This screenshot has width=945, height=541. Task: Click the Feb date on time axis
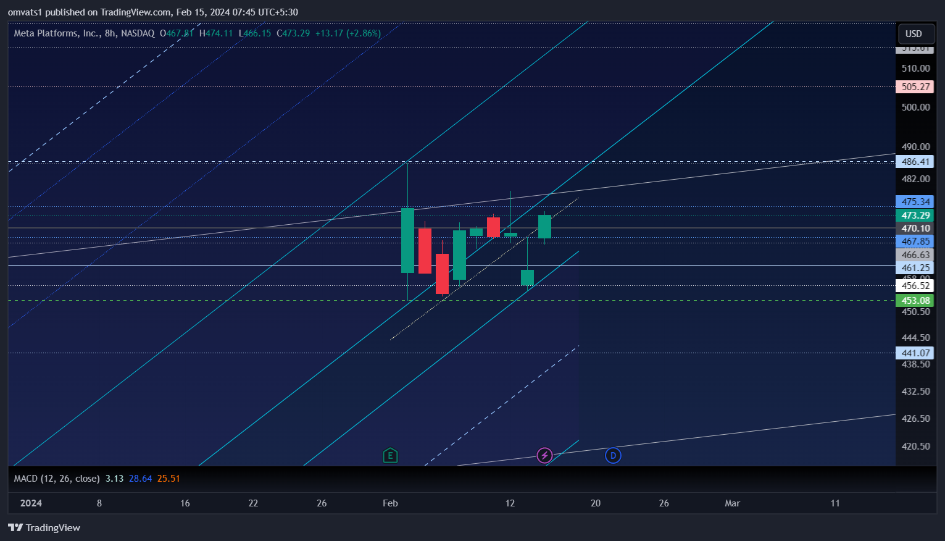click(390, 503)
